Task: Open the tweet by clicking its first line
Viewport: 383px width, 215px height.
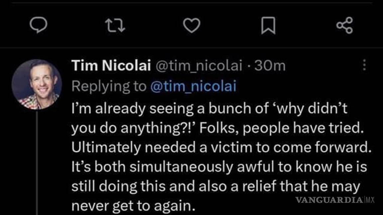Action: [x=166, y=109]
